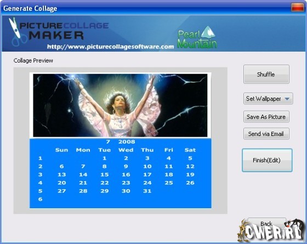Viewport: 307px width, 244px height.
Task: Click the Collage Preview label
Action: (33, 60)
